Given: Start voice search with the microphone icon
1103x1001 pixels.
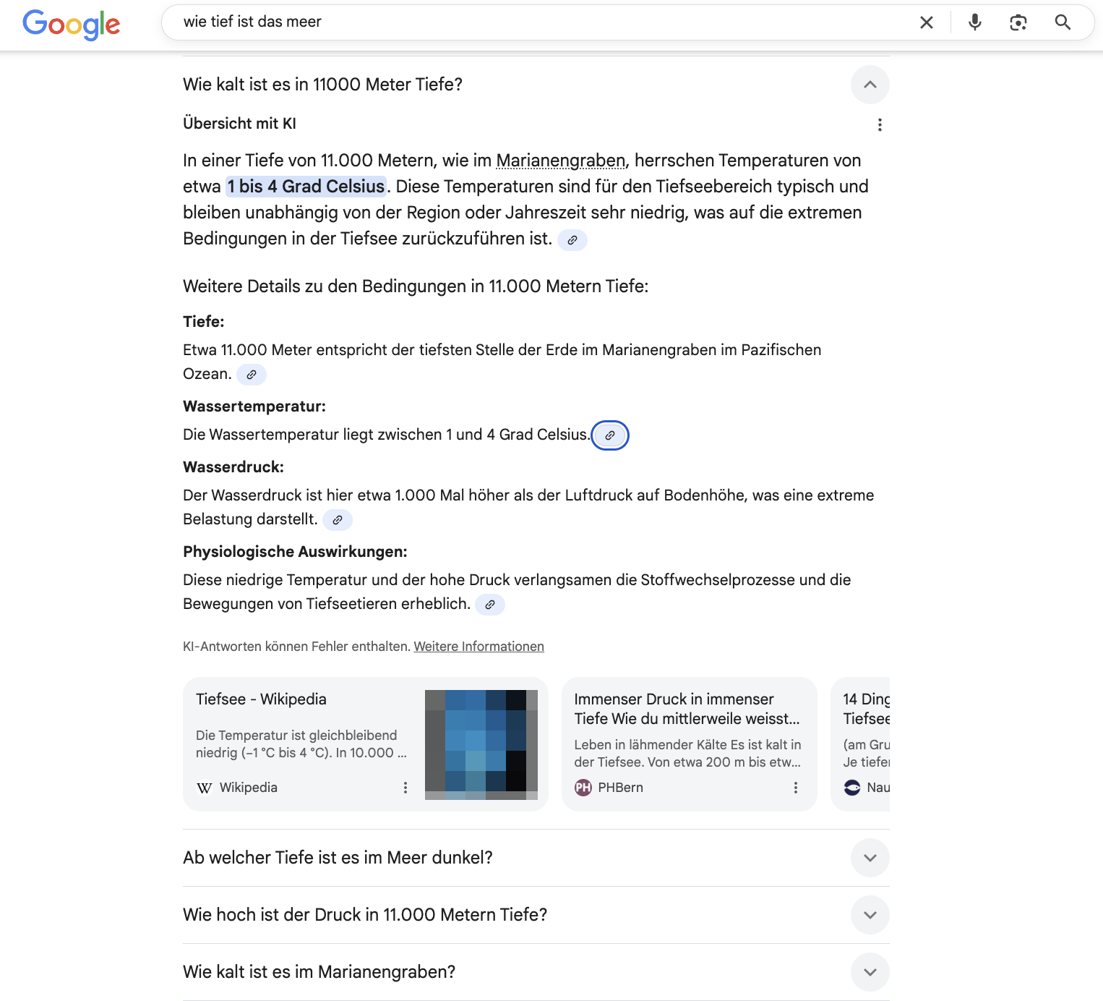Looking at the screenshot, I should (974, 22).
